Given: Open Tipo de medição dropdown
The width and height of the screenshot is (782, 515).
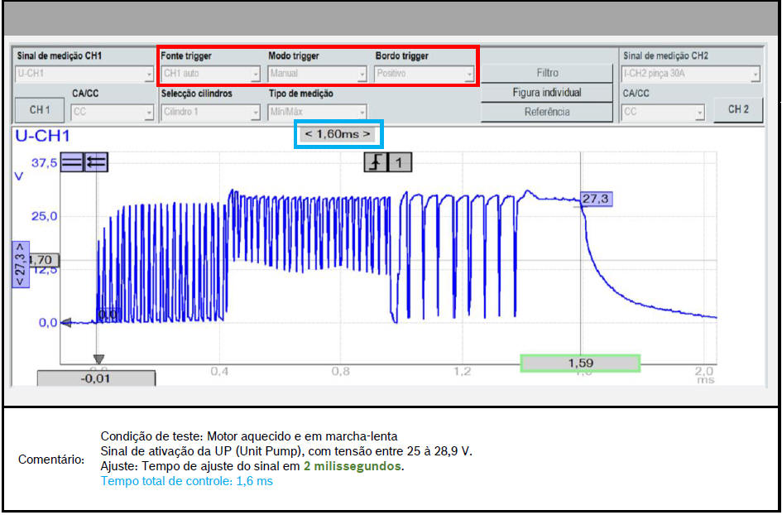Looking at the screenshot, I should tap(317, 113).
